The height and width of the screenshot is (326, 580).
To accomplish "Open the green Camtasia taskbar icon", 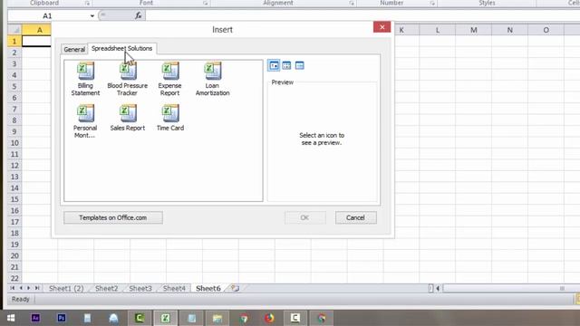I will click(x=140, y=318).
